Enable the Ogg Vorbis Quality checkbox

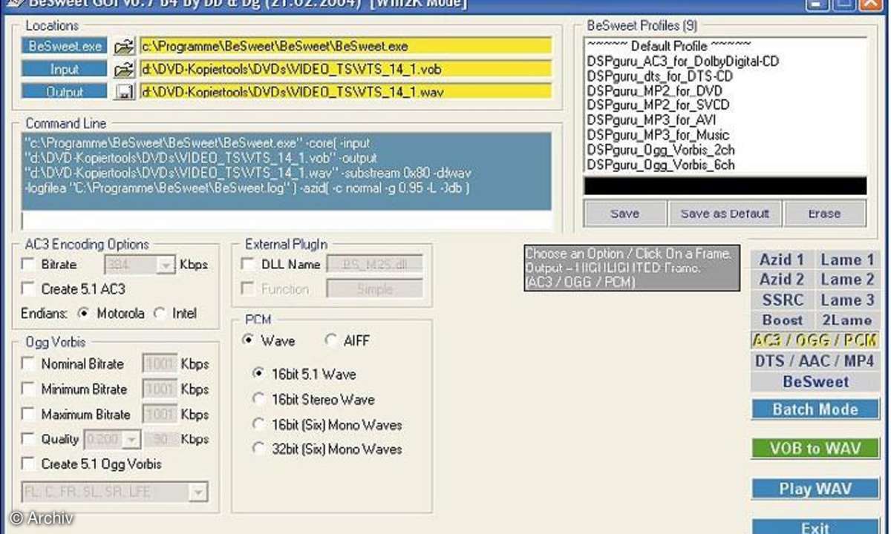coord(28,439)
